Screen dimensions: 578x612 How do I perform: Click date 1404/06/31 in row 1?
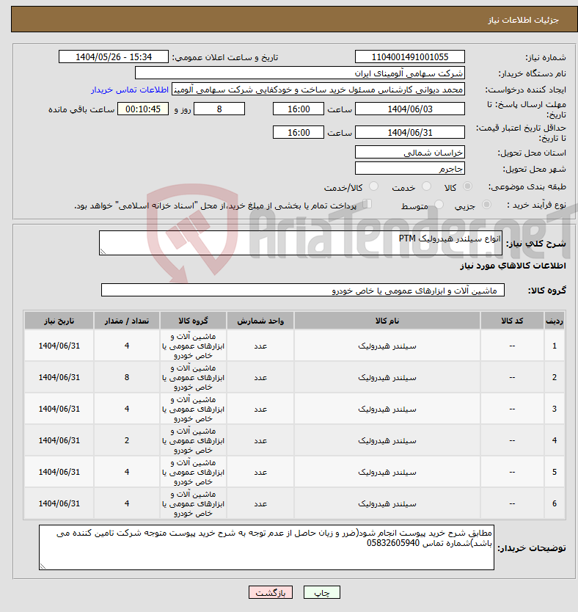(59, 346)
